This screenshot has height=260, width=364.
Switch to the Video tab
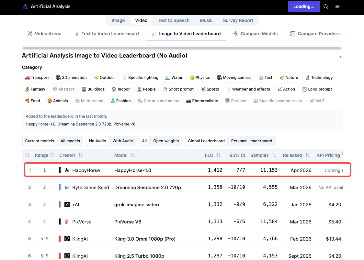[x=141, y=20]
